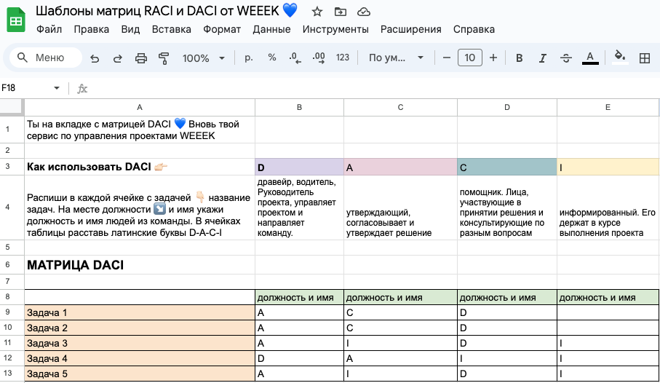Open the Инструменты menu
This screenshot has width=660, height=383.
(x=335, y=30)
